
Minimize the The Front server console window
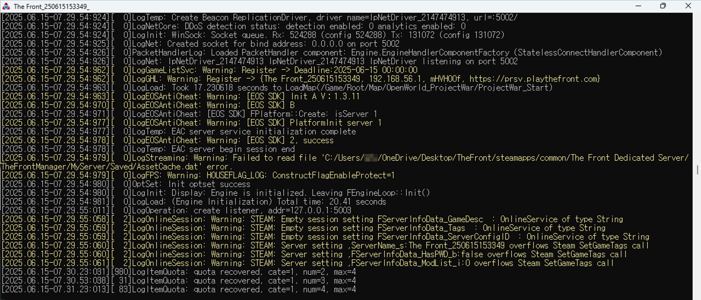pyautogui.click(x=637, y=6)
